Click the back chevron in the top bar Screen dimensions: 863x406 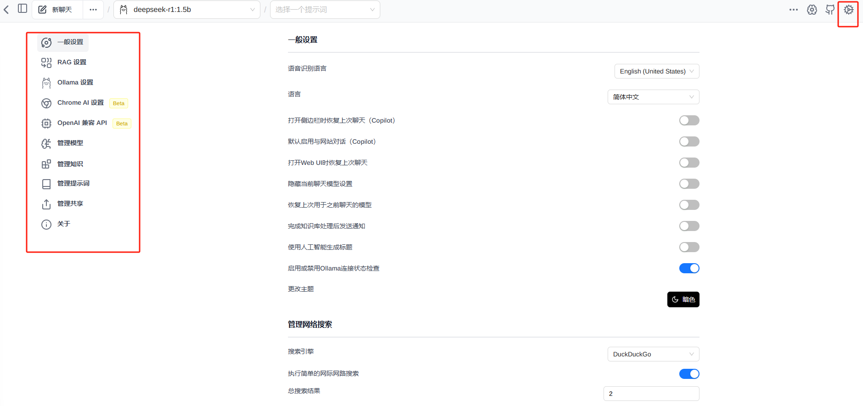pyautogui.click(x=6, y=10)
